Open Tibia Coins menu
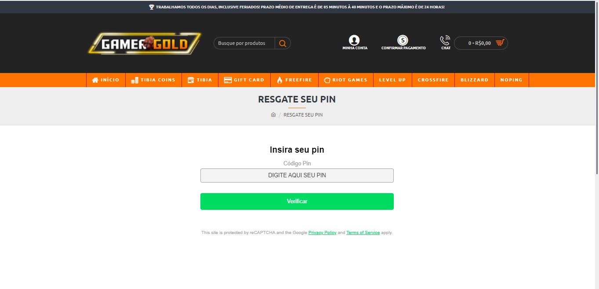 pyautogui.click(x=153, y=80)
